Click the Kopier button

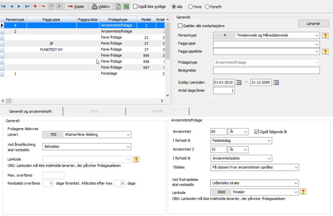click(76, 6)
